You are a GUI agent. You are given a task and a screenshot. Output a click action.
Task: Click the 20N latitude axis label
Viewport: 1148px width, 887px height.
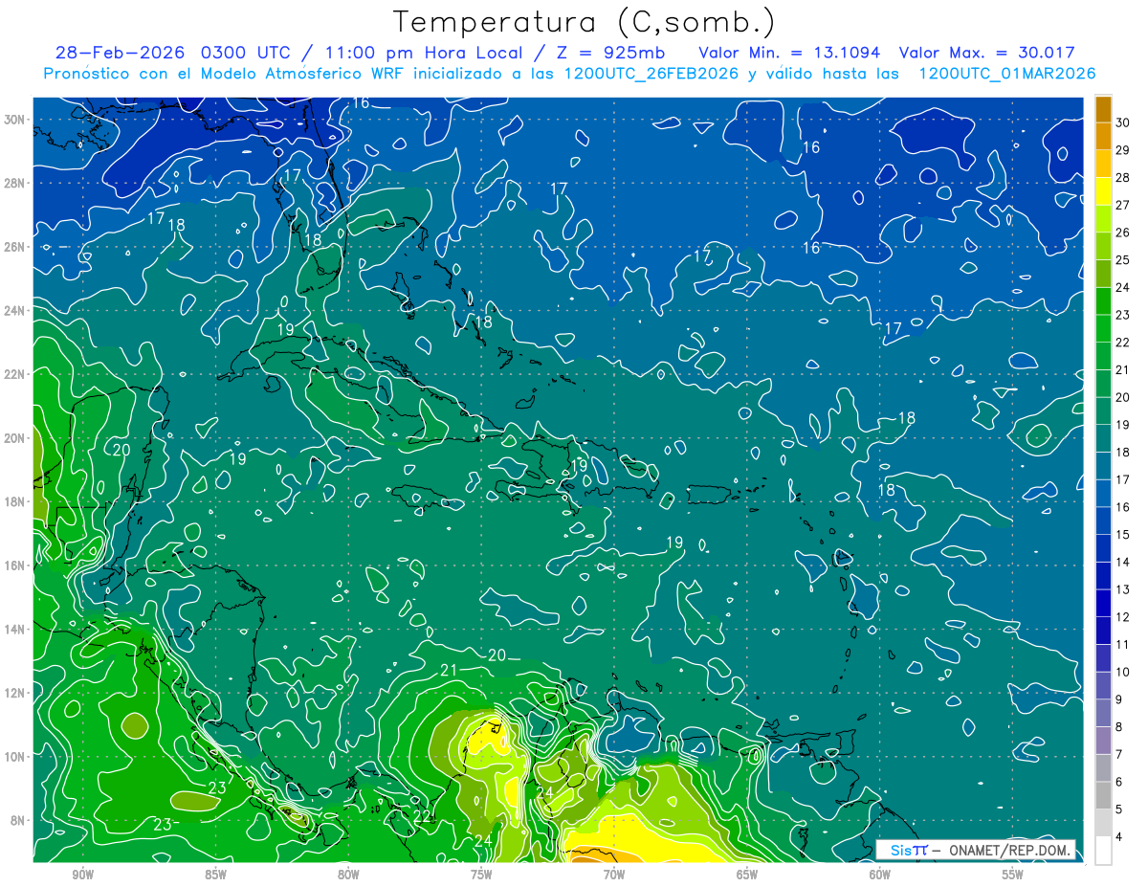pyautogui.click(x=15, y=438)
